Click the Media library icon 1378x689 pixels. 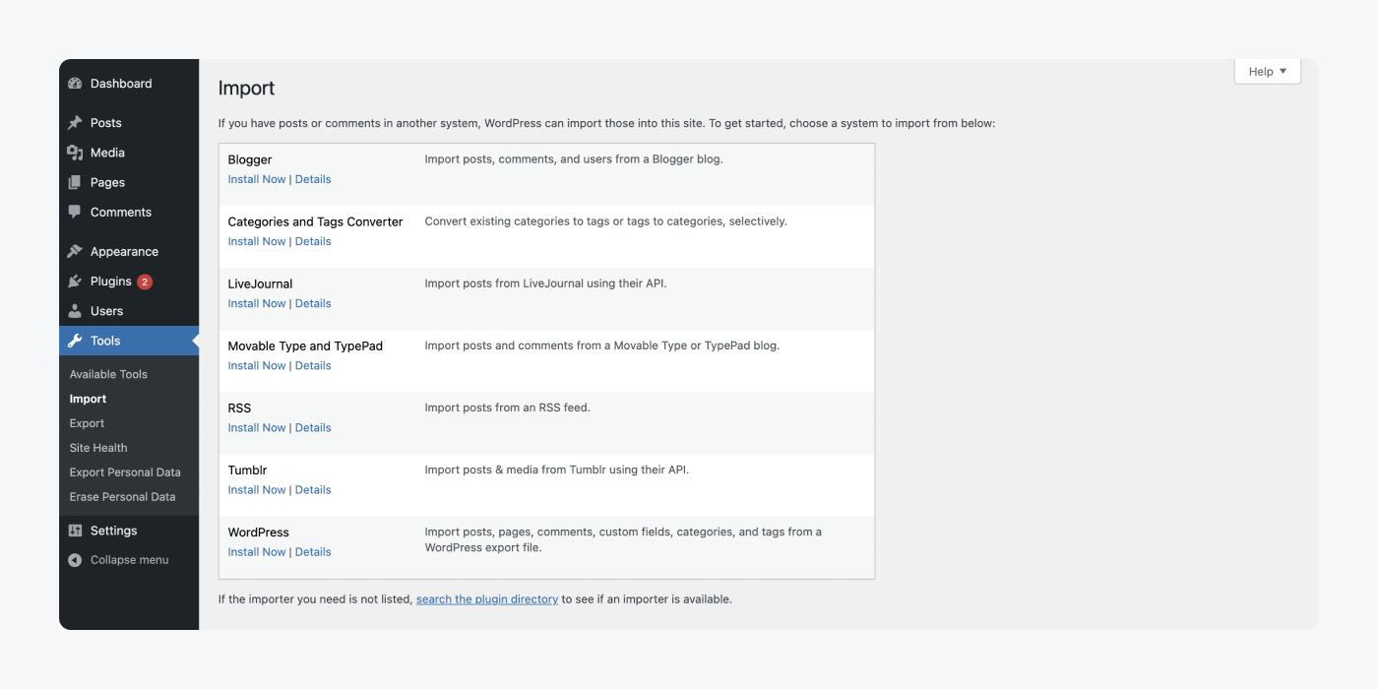pos(76,152)
